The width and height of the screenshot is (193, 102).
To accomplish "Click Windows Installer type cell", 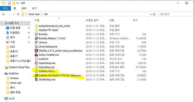I will pos(119,38).
